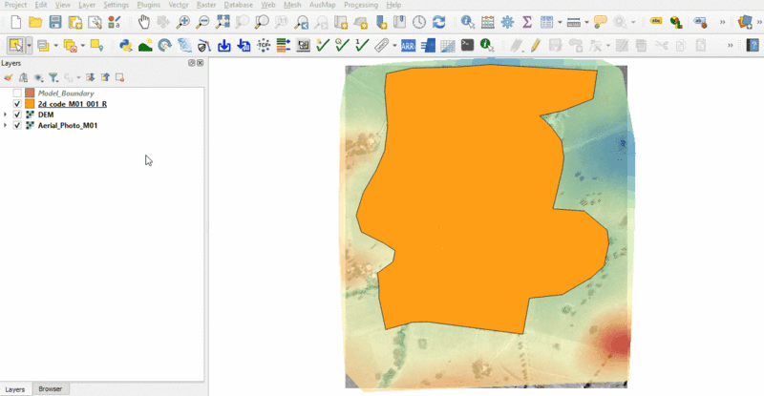
Task: Select the Pan Map hand tool
Action: click(x=143, y=21)
